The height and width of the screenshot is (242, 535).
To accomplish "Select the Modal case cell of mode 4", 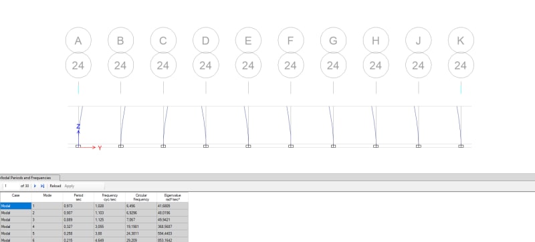I will point(15,227).
